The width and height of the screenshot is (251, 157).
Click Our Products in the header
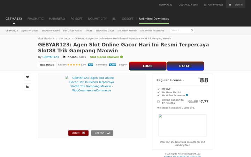[215, 5]
